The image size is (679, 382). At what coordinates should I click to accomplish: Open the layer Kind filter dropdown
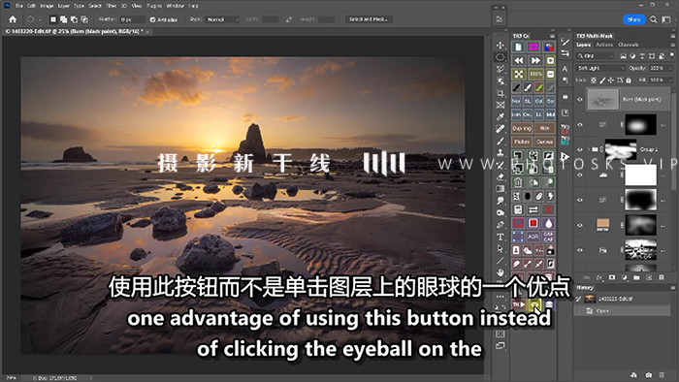point(596,56)
